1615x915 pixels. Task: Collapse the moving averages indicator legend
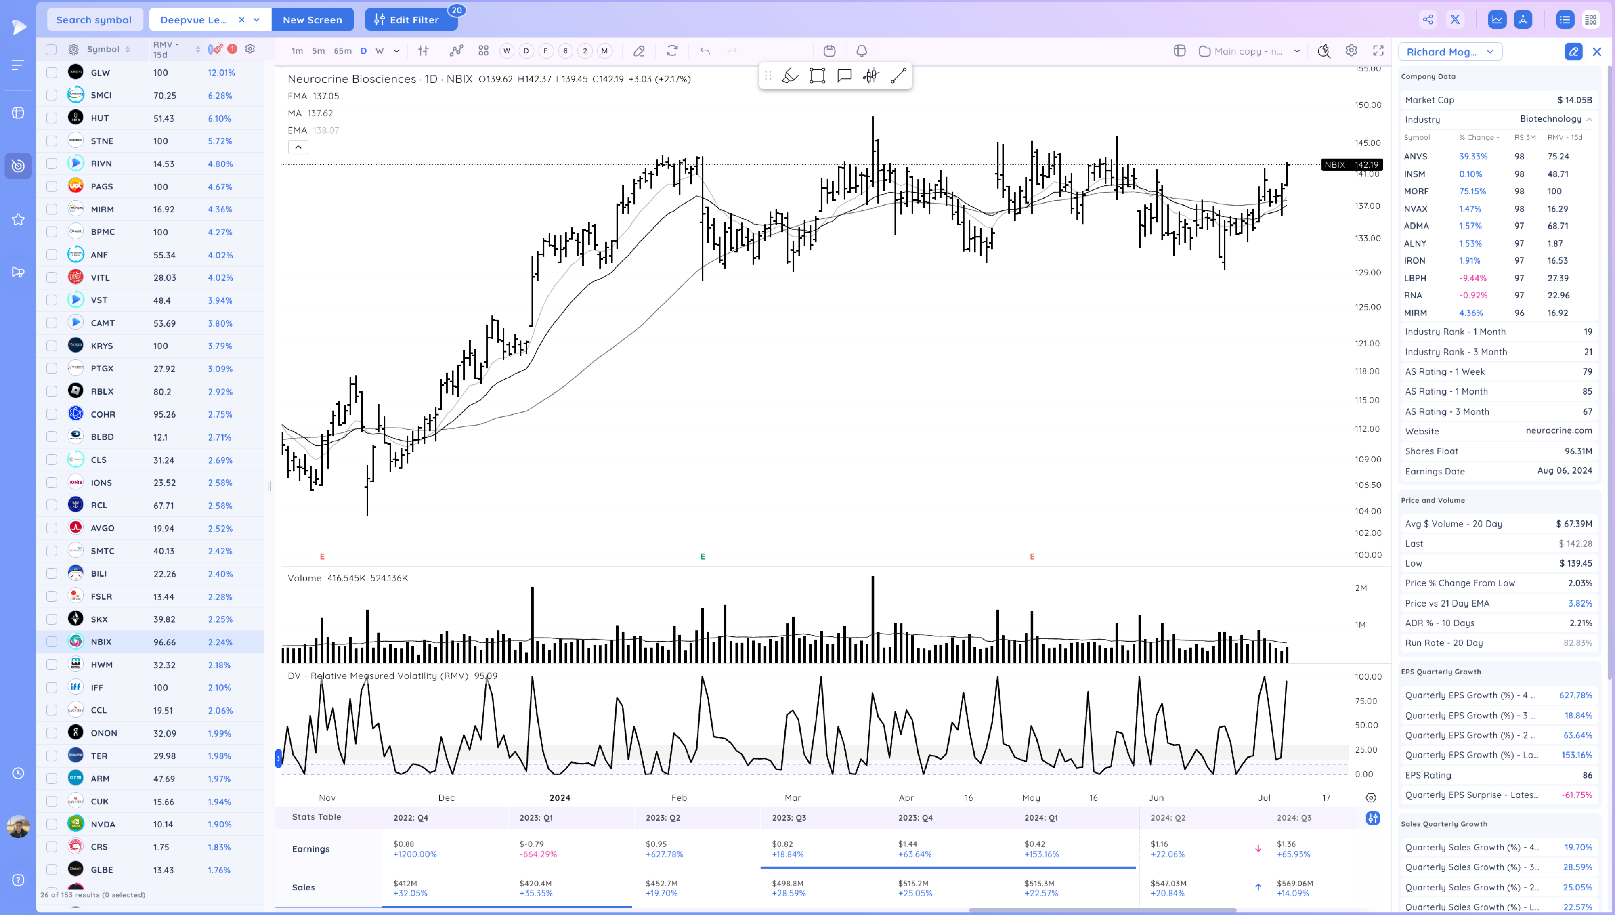tap(298, 147)
